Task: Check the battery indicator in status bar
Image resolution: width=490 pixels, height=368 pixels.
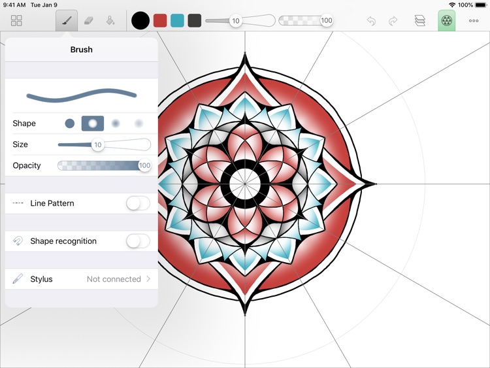Action: coord(481,5)
